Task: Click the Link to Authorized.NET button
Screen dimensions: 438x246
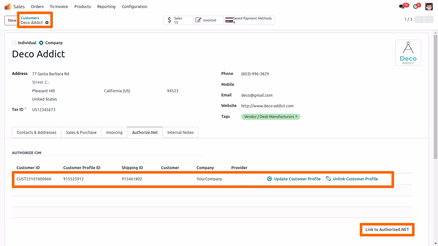Action: 387,230
